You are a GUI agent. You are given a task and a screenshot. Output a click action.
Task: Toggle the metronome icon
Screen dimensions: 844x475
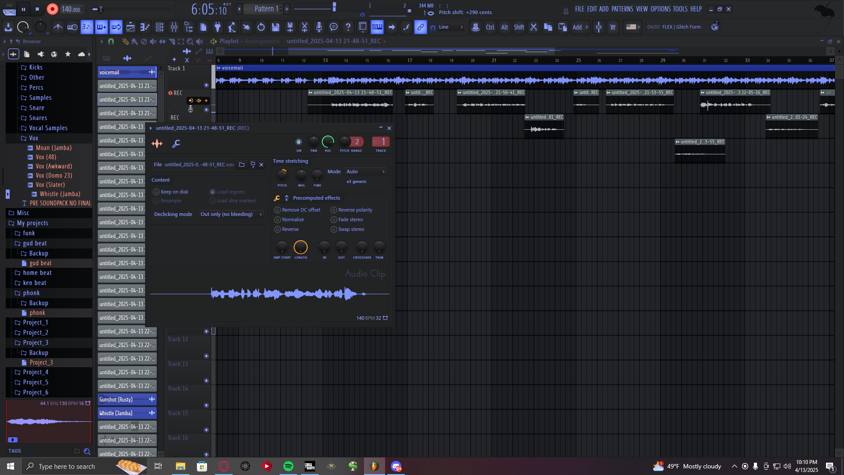(58, 27)
